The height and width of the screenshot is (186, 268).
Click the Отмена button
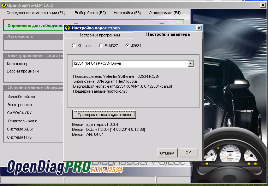pyautogui.click(x=167, y=153)
